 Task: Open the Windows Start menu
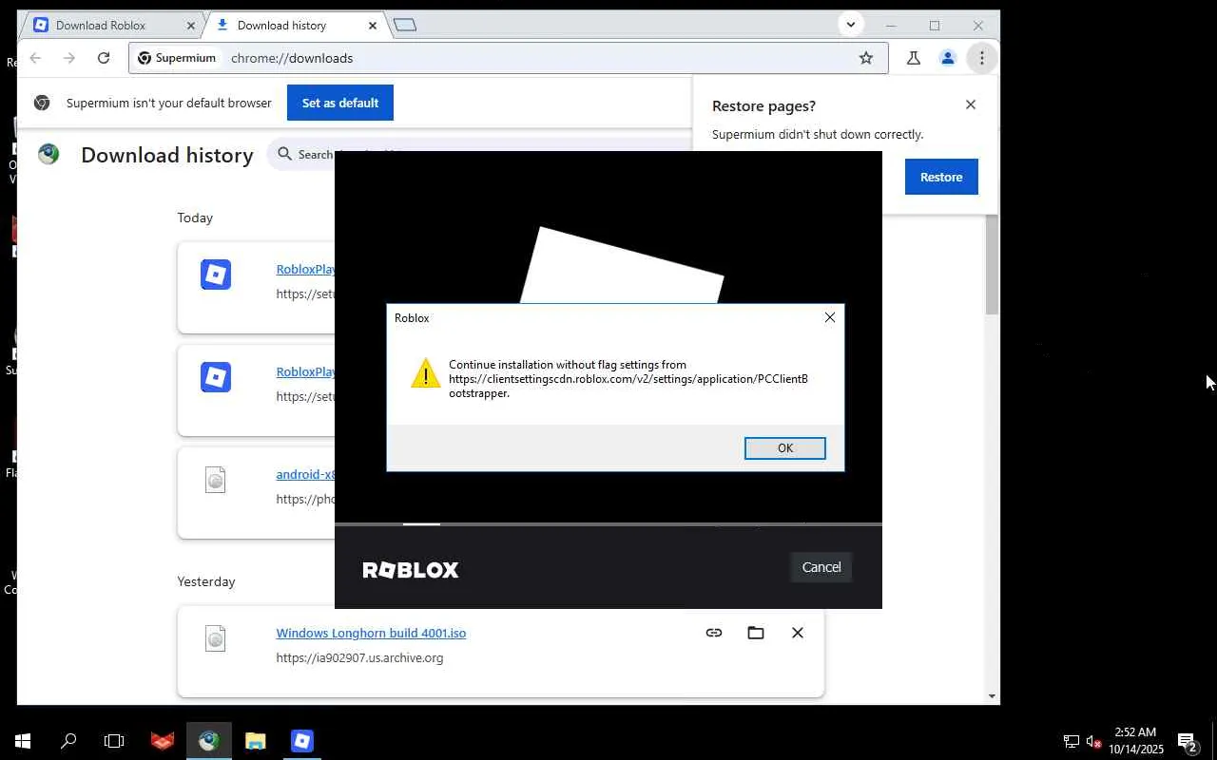click(x=23, y=741)
